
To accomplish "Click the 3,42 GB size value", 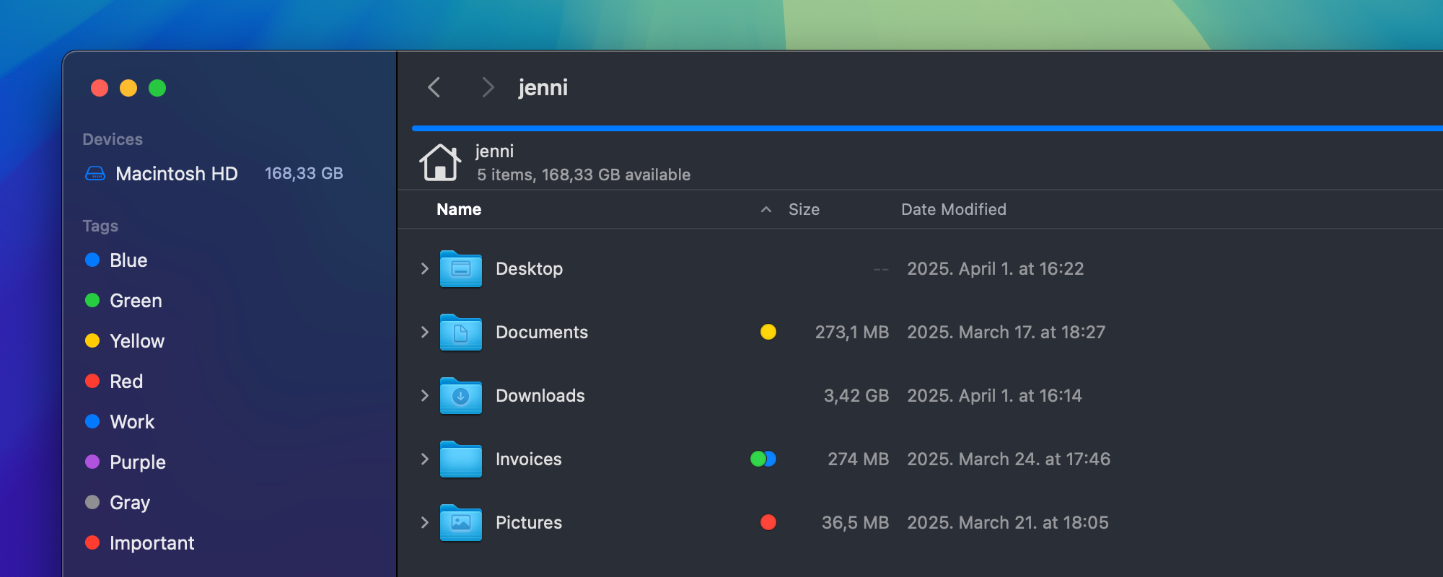I will (856, 395).
